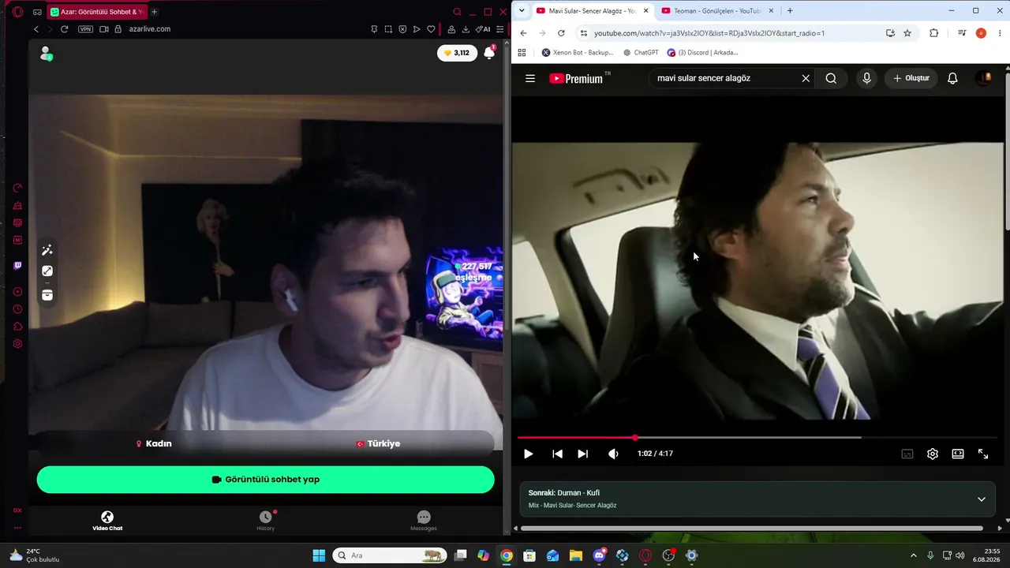
Task: Open the YouTube guide hamburger menu
Action: pyautogui.click(x=530, y=78)
